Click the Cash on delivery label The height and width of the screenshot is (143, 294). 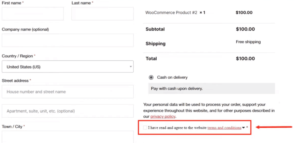pos(172,77)
